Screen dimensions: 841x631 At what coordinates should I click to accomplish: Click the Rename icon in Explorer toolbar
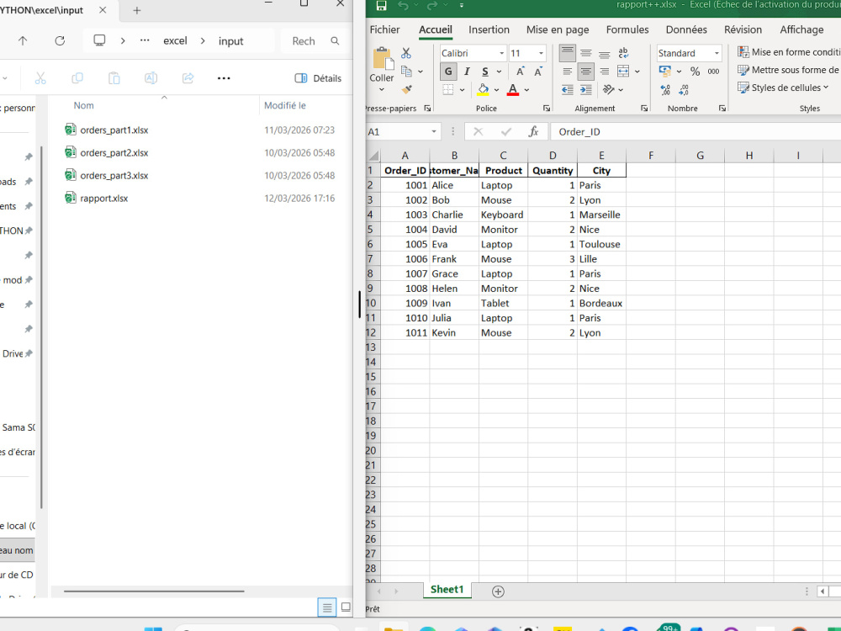point(151,78)
